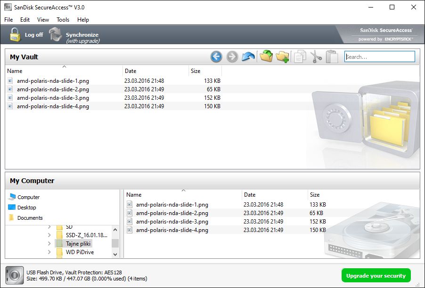
Task: Click the Computer icon in My Computer
Action: click(12, 197)
